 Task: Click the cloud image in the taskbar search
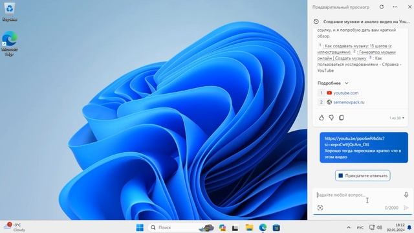coord(206,227)
